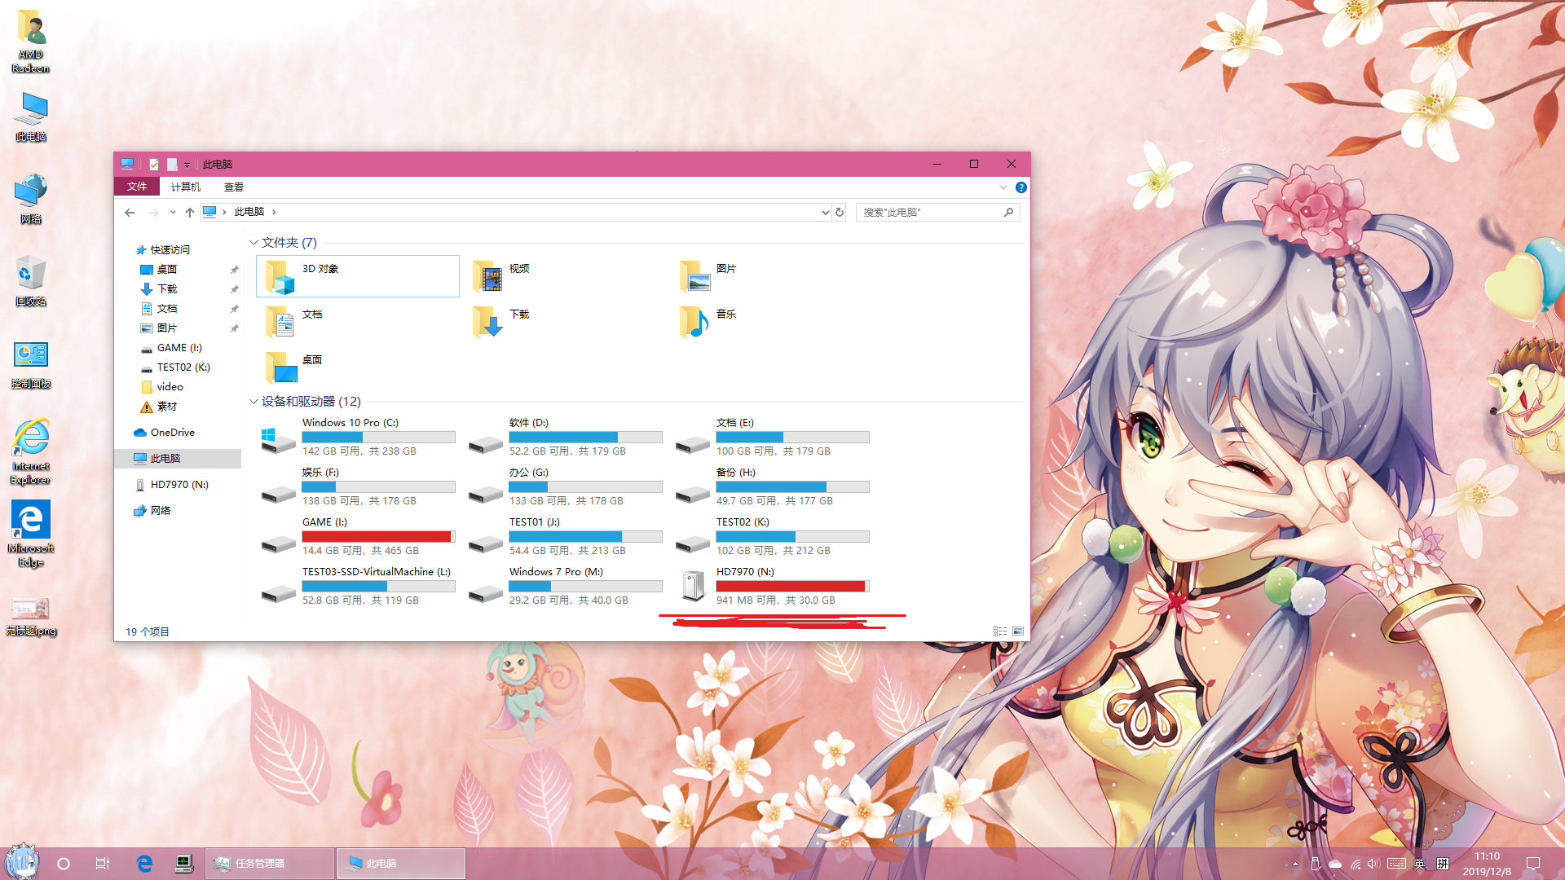
Task: Collapse the 文件夹 (7) group
Action: tap(253, 243)
